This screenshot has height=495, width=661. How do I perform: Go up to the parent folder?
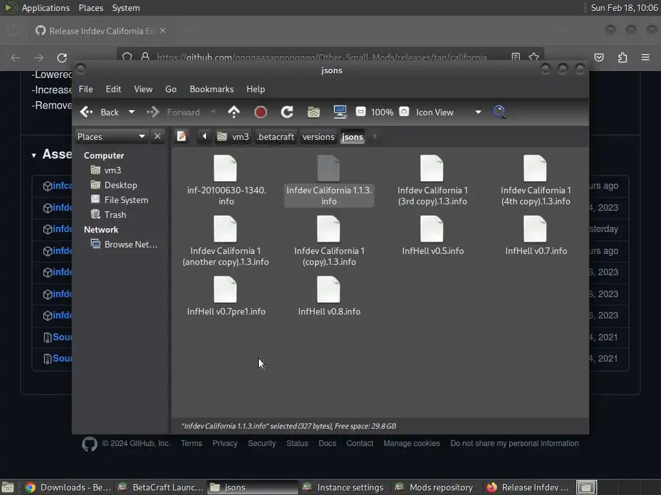pyautogui.click(x=234, y=112)
